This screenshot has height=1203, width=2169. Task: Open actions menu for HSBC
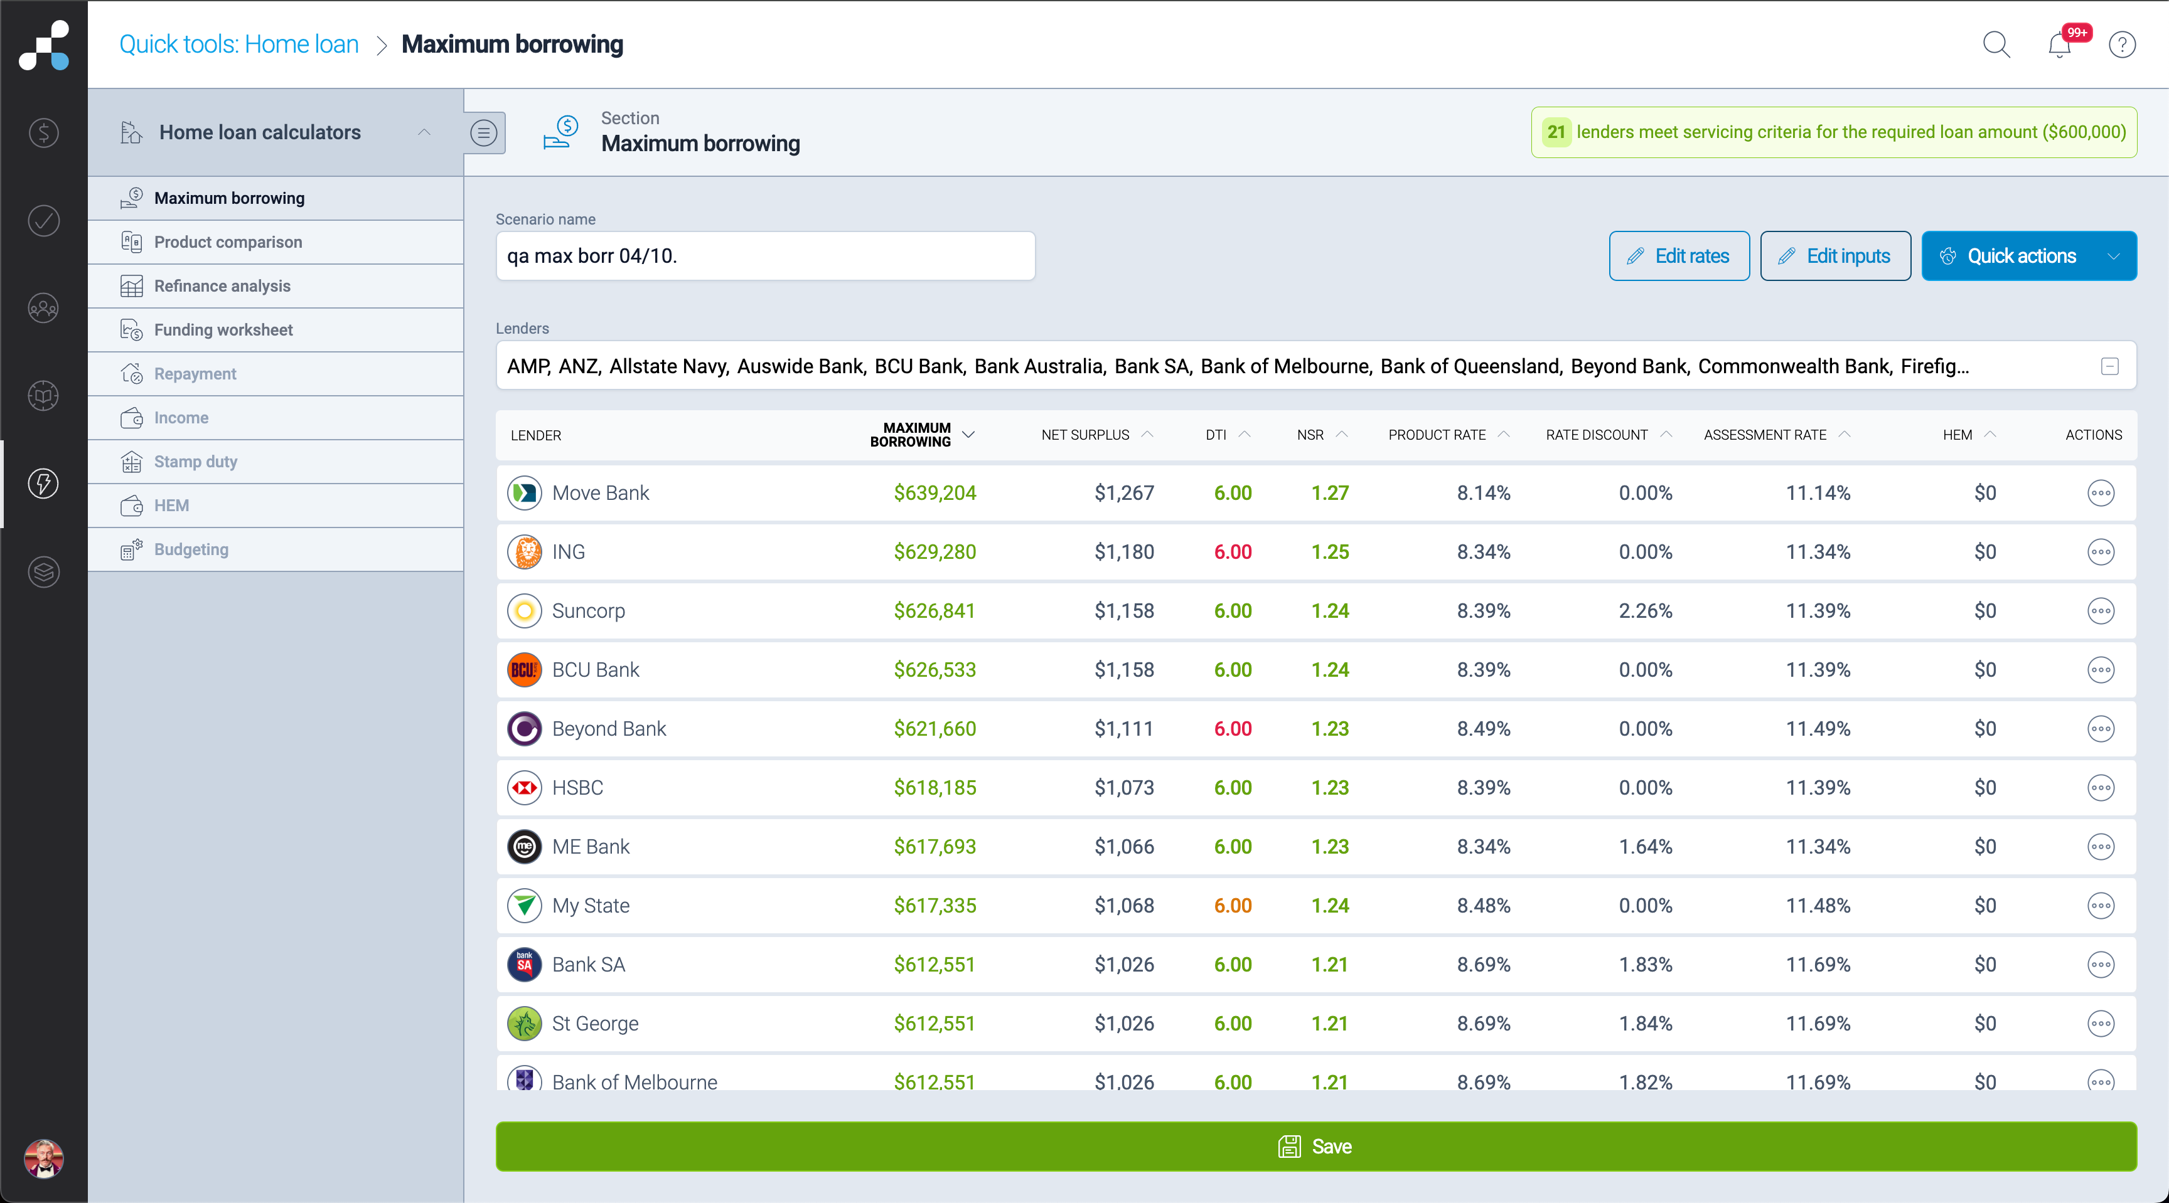(2101, 787)
